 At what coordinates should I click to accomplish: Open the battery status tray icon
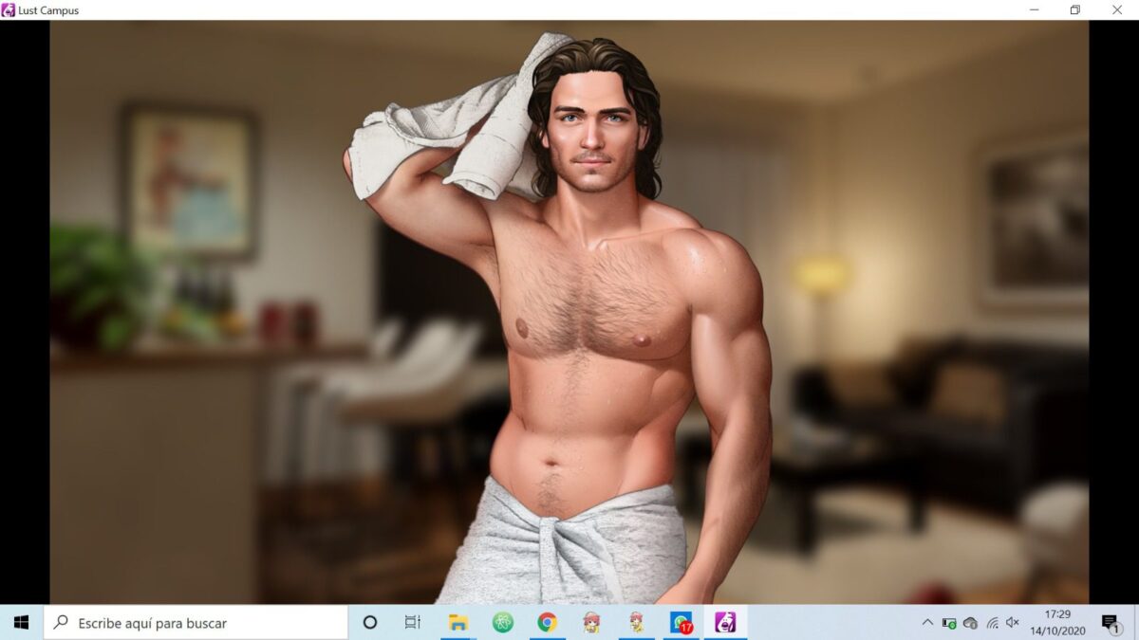coord(949,623)
